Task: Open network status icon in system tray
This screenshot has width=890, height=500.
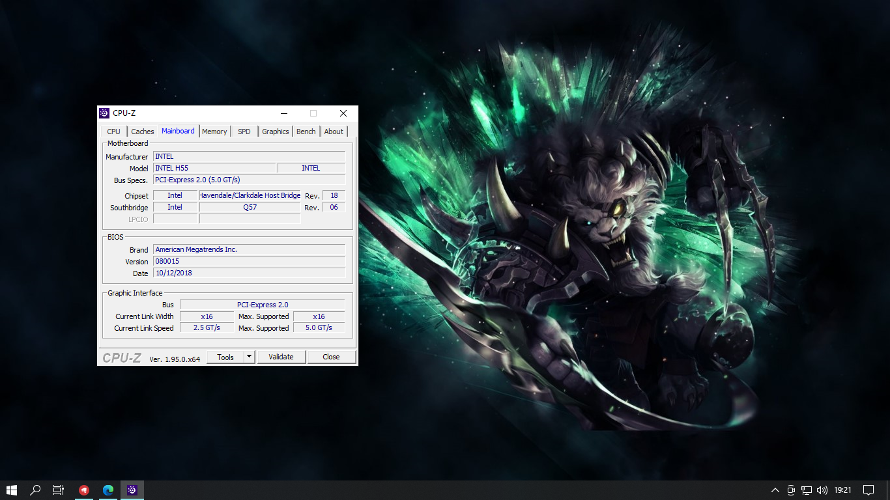Action: coord(807,490)
